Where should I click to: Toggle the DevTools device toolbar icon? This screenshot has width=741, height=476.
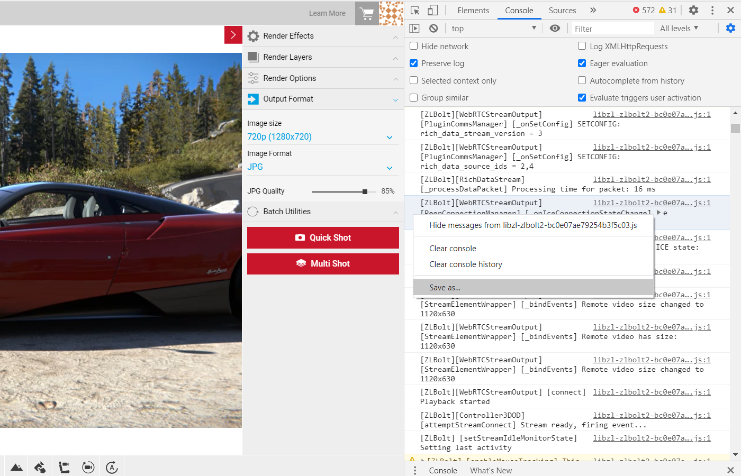point(433,10)
